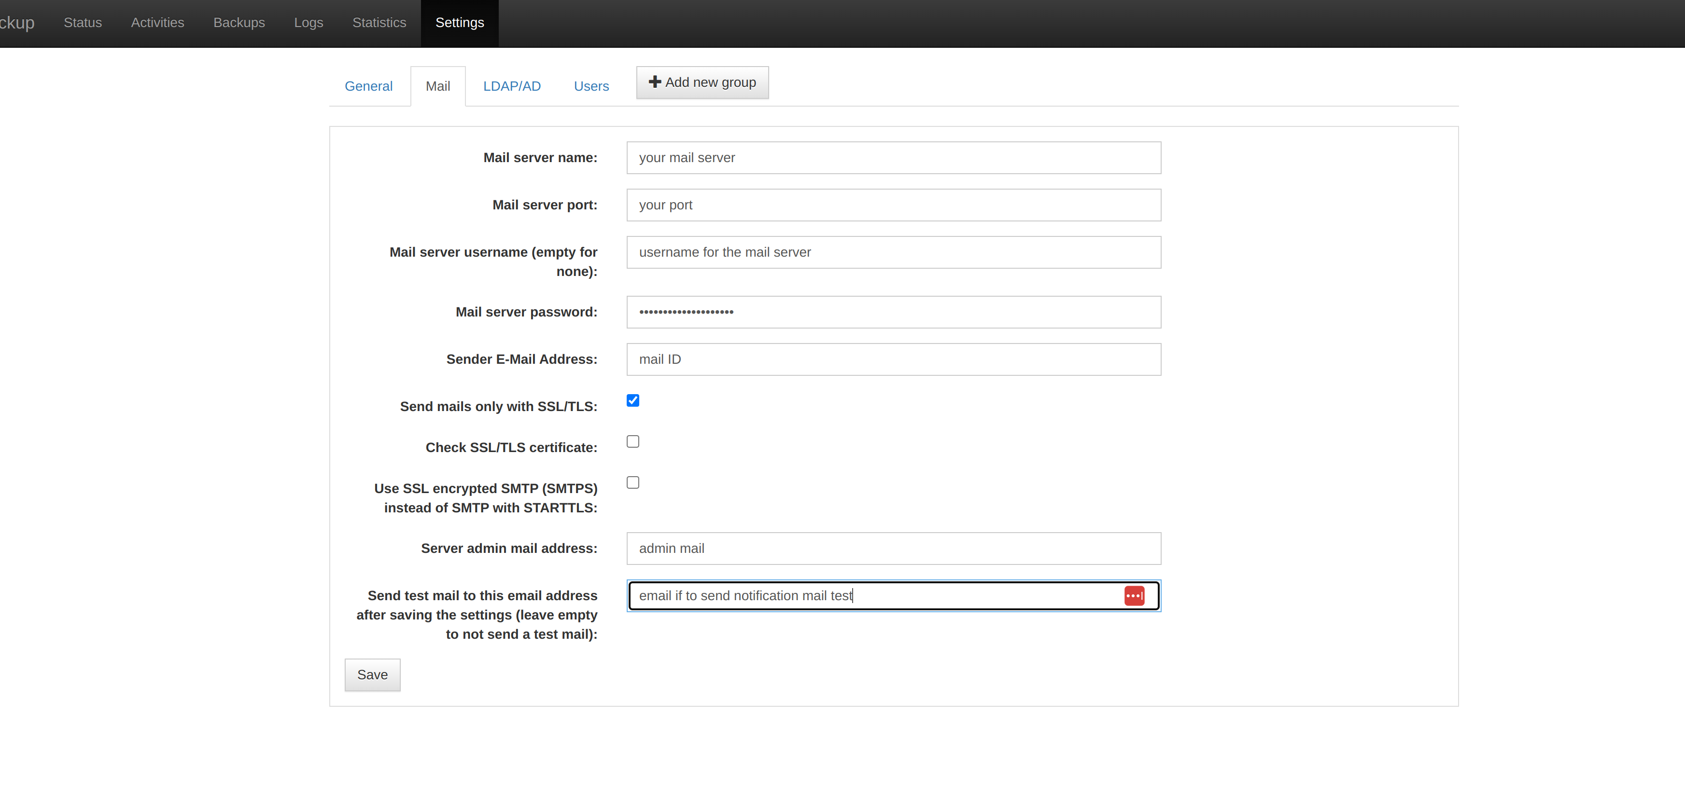Click the Add new group button
Image resolution: width=1685 pixels, height=797 pixels.
tap(702, 82)
